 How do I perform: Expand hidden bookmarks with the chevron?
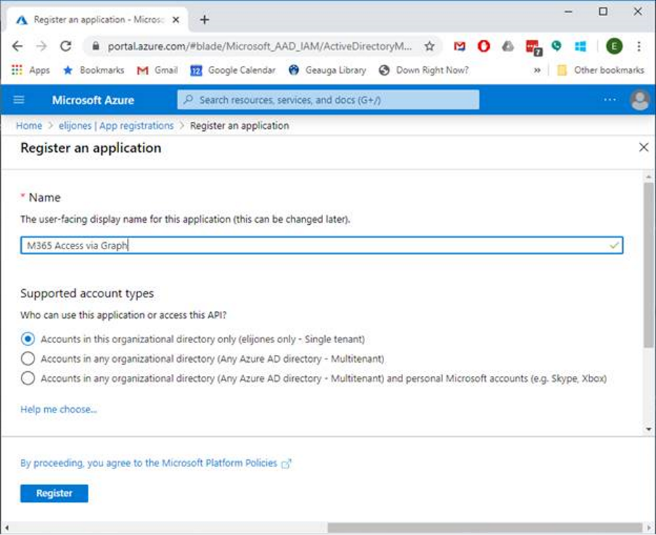537,70
